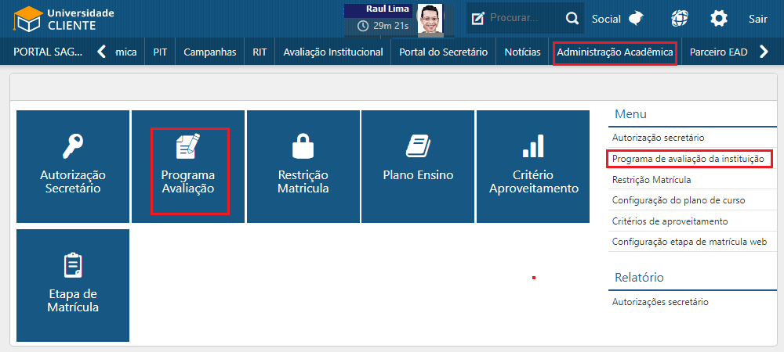Viewport: 784px width, 352px height.
Task: Click the Procurar search field
Action: 522,18
